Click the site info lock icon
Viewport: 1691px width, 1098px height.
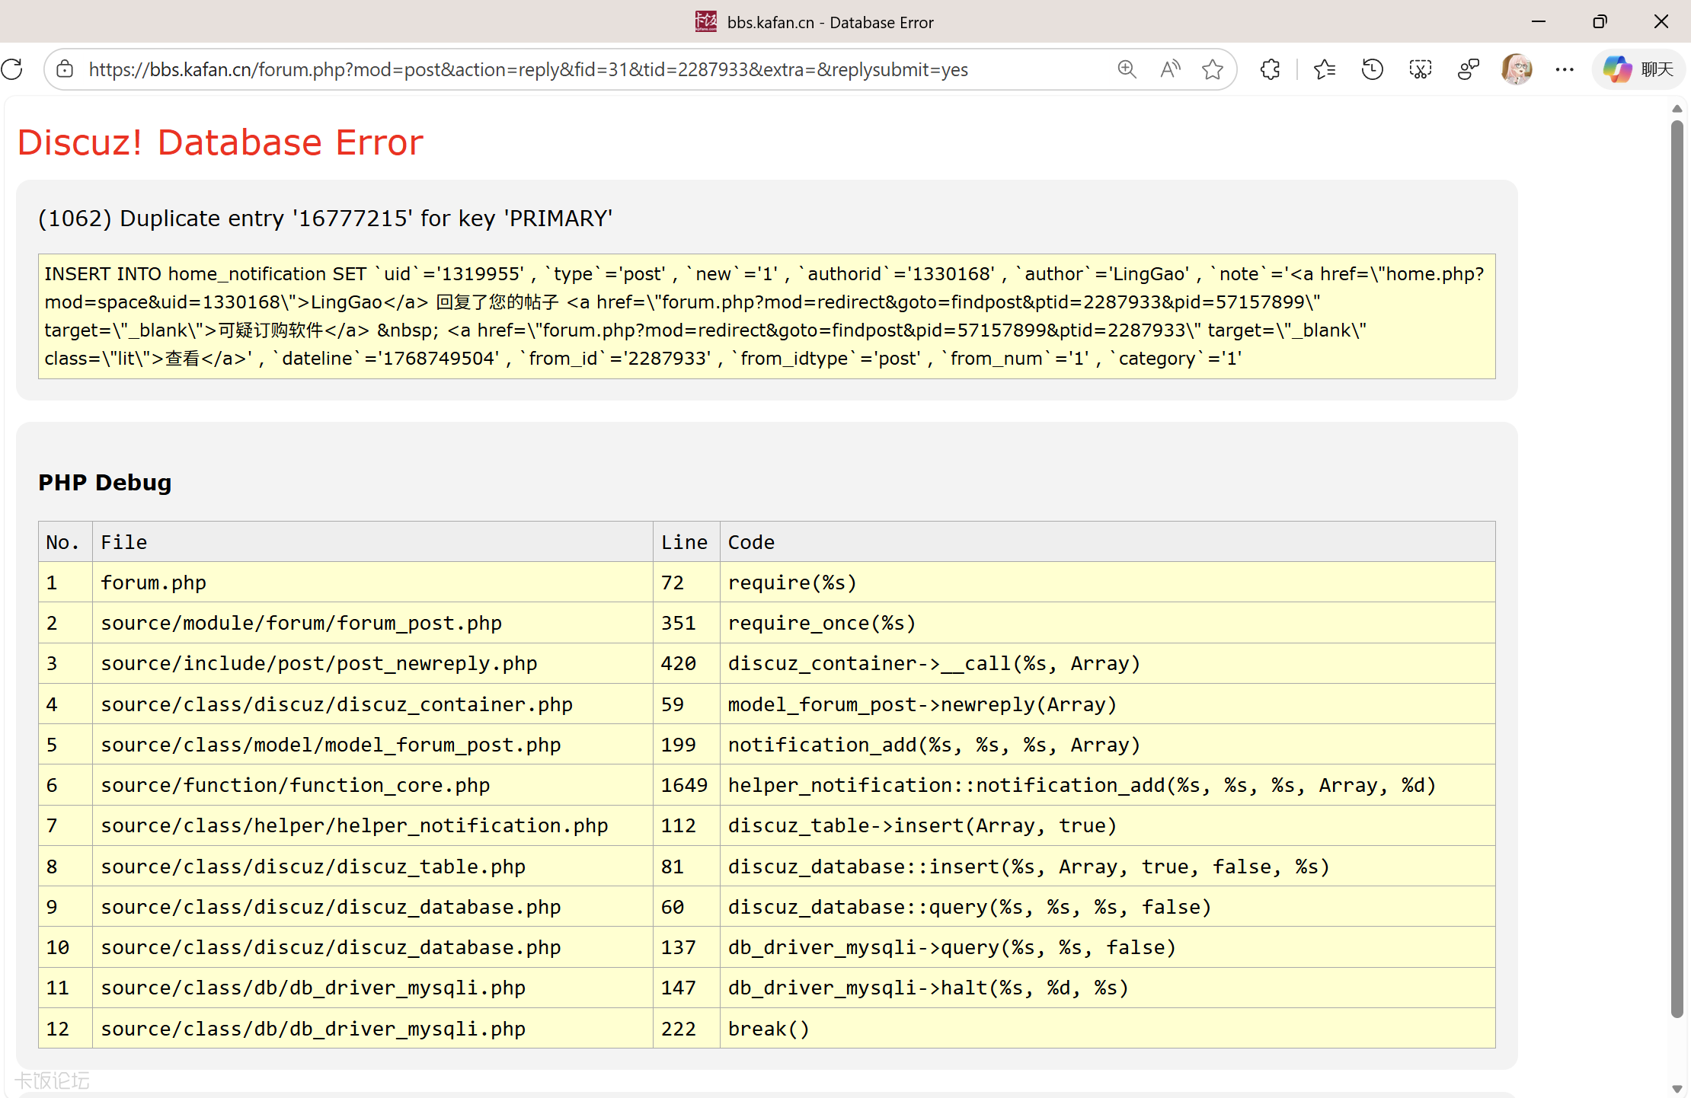(66, 69)
